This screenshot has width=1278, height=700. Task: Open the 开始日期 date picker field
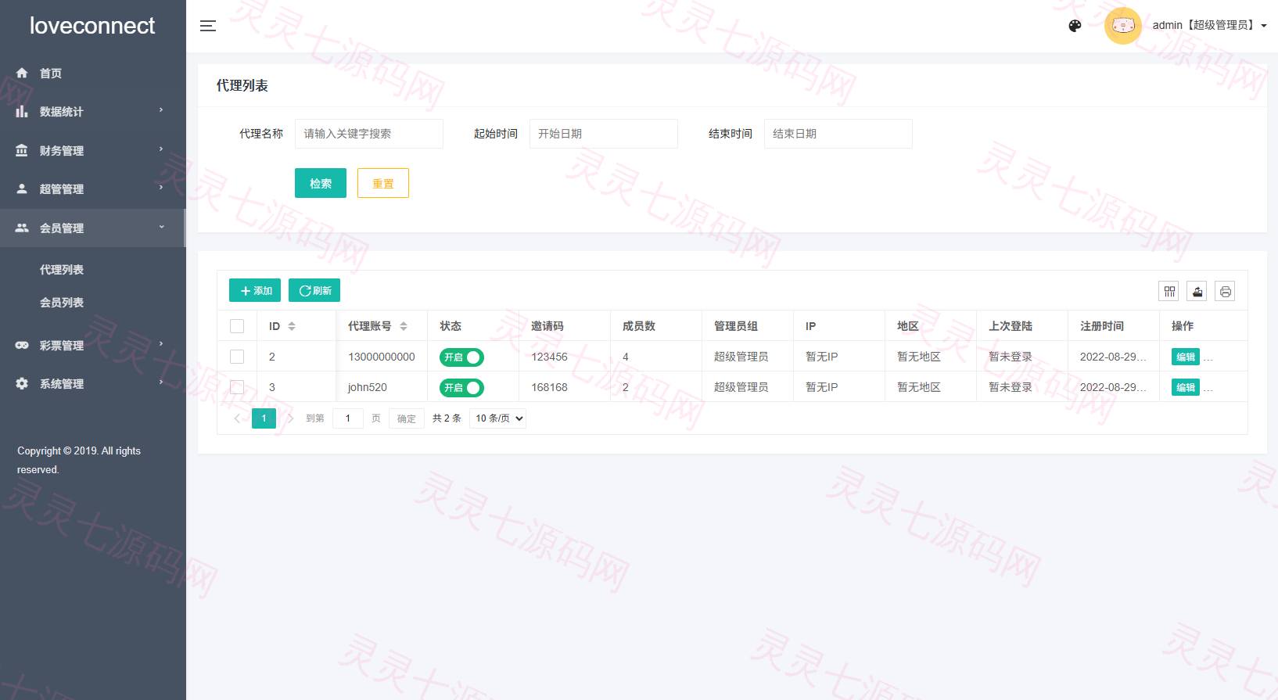(x=604, y=134)
